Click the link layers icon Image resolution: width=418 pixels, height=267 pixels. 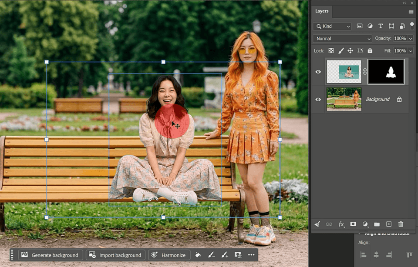[329, 224]
